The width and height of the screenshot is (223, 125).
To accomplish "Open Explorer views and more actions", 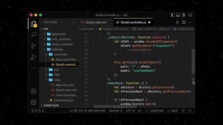I will [73, 22].
